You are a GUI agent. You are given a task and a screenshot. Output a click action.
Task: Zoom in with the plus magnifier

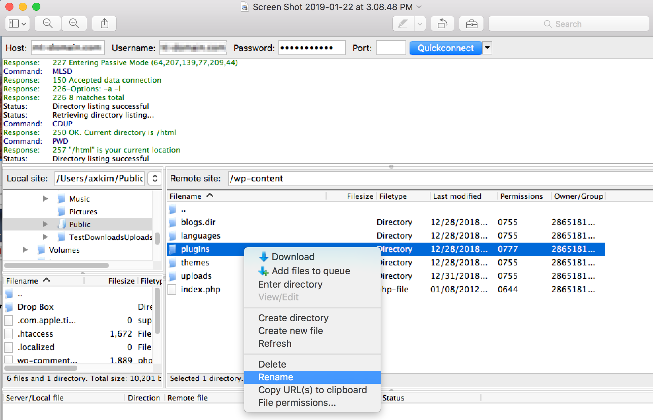(x=74, y=24)
